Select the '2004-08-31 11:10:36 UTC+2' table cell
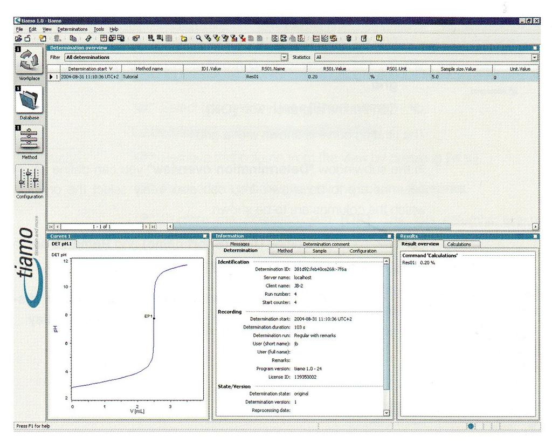552x443 pixels. [91, 77]
